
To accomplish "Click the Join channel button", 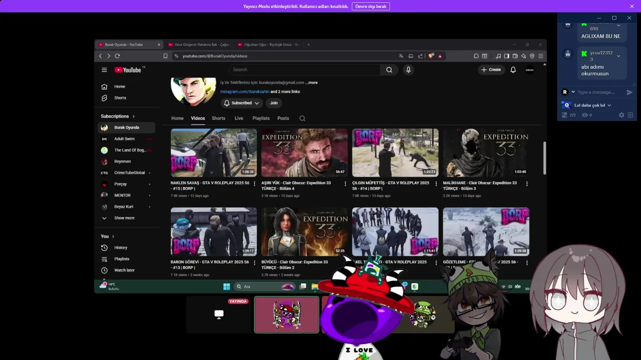I will click(x=274, y=103).
